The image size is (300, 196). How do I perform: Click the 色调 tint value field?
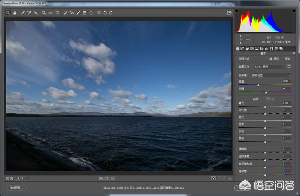click(286, 89)
